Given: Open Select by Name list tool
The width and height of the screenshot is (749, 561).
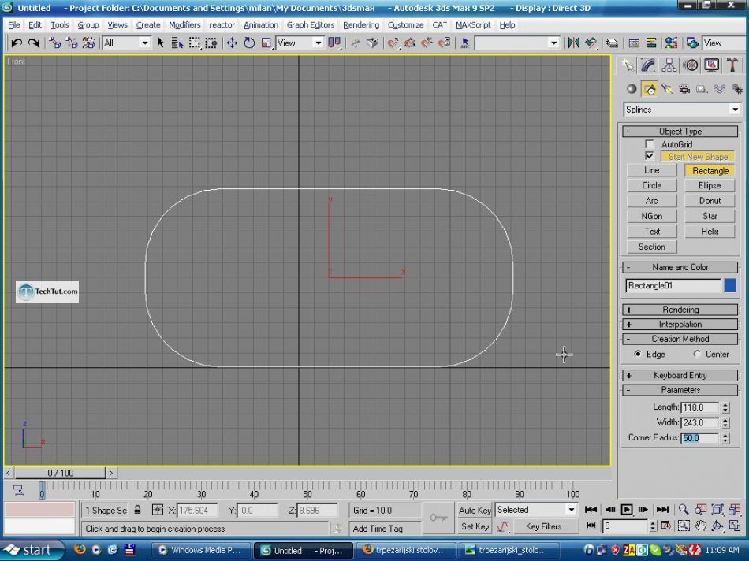Looking at the screenshot, I should pos(177,43).
